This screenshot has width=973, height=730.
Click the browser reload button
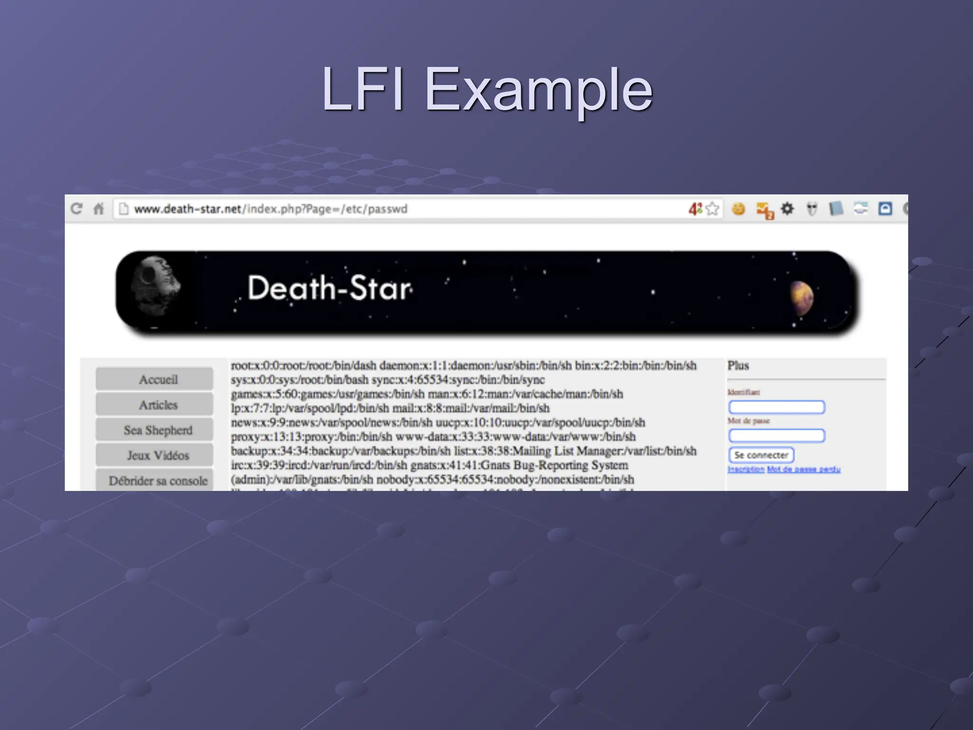(76, 209)
